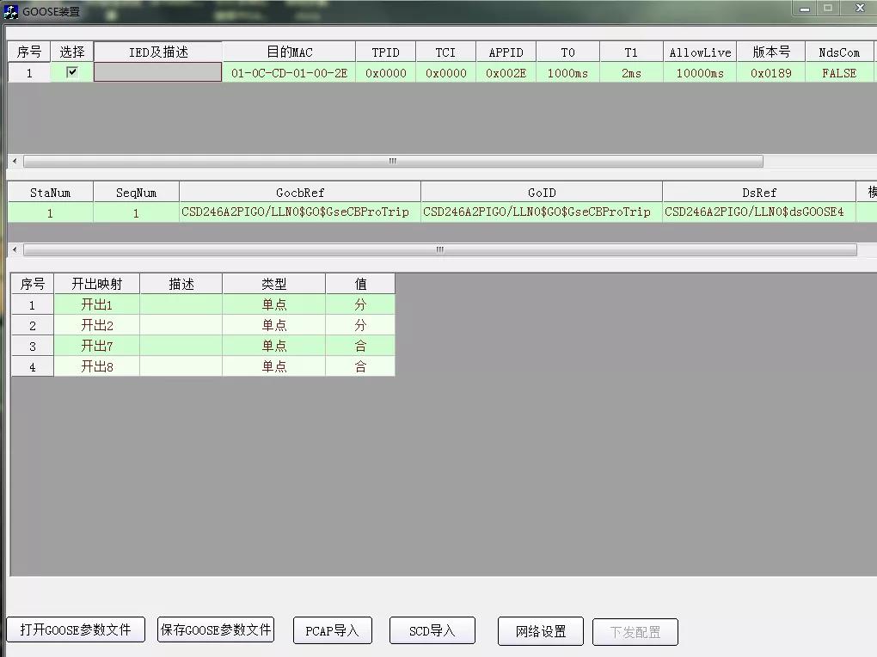Change value 分 for 开出1 row

(360, 305)
